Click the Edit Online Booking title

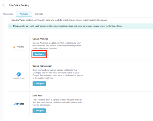pos(19,5)
